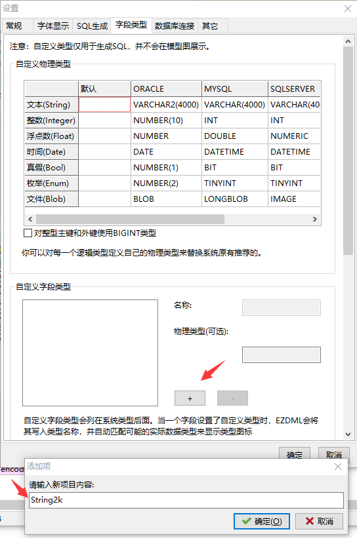Click the 名称 input field
357x538 pixels.
click(282, 307)
